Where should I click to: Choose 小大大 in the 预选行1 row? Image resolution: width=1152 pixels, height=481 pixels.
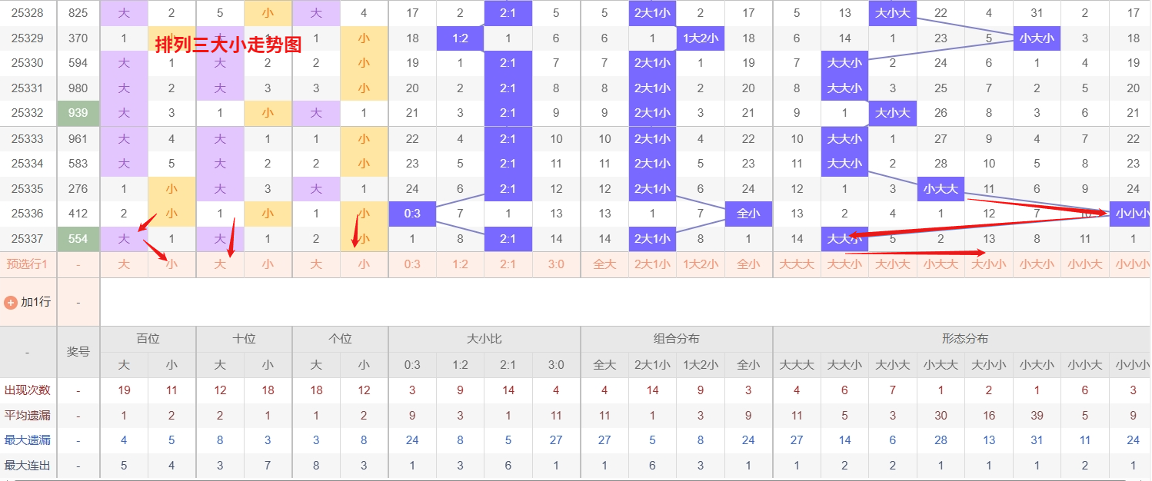pos(941,264)
